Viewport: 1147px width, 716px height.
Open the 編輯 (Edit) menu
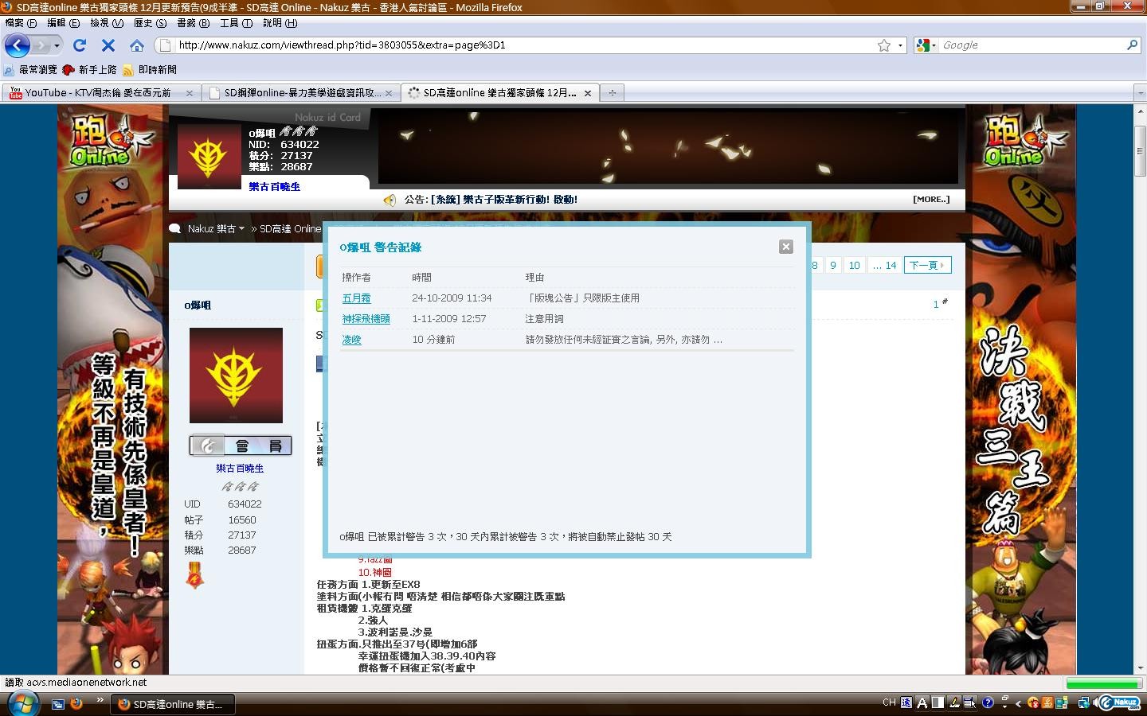point(63,23)
